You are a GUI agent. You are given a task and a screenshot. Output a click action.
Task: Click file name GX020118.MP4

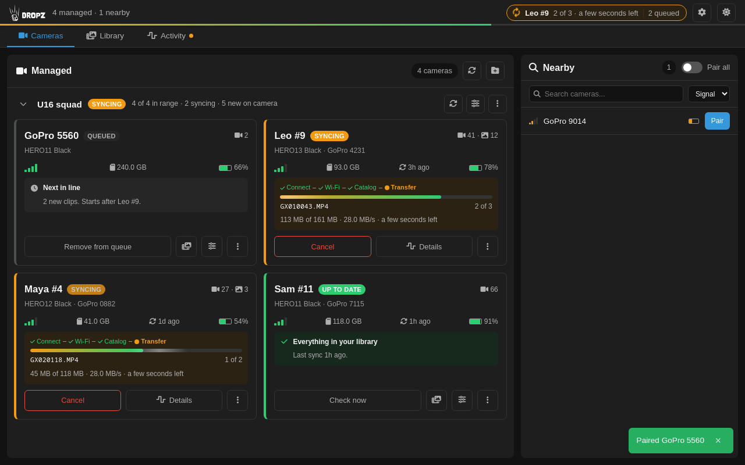coord(54,360)
